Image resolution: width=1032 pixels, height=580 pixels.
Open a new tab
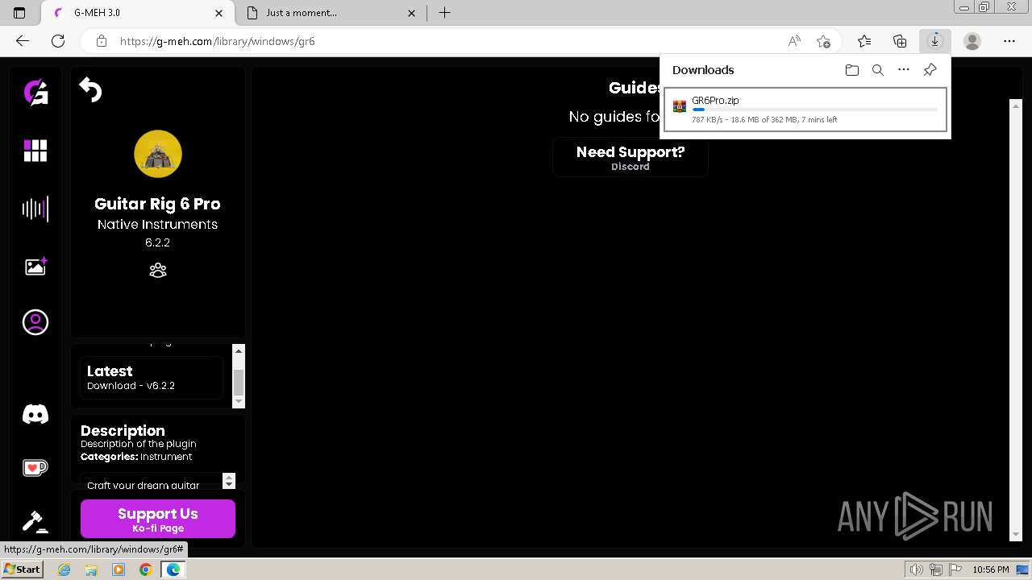[444, 13]
